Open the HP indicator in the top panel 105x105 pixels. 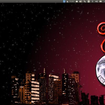click(64, 1)
